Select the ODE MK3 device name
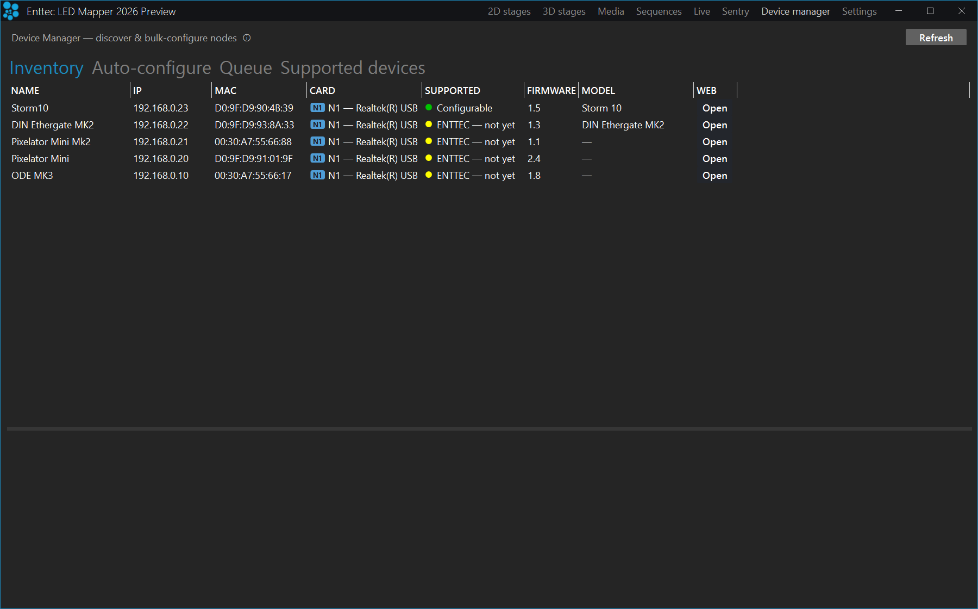This screenshot has width=978, height=609. point(32,176)
